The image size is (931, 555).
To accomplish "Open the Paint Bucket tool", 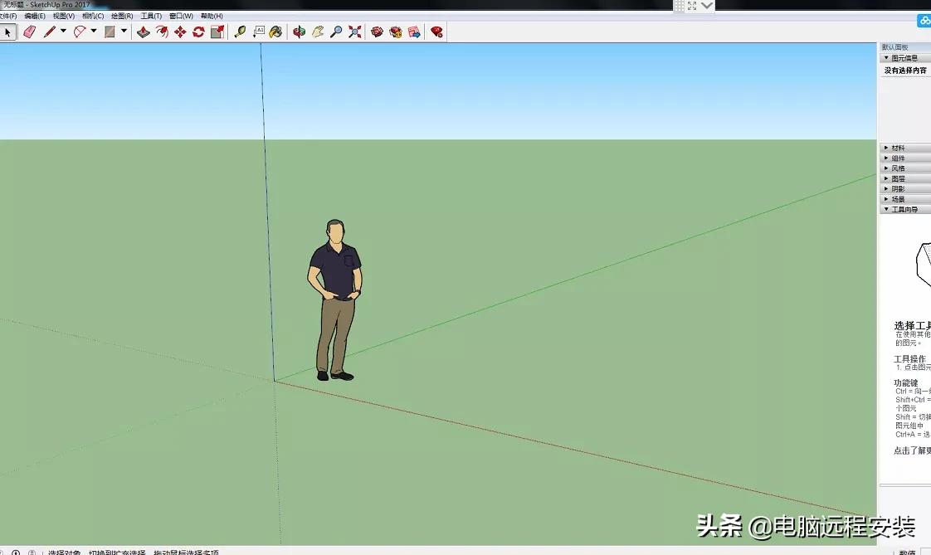I will point(278,32).
